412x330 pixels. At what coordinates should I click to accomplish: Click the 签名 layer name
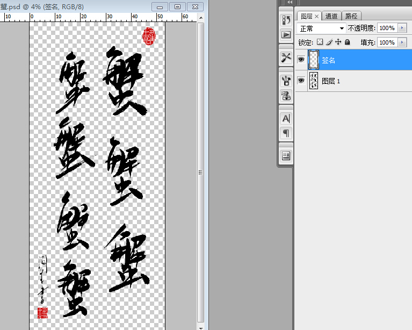coord(328,60)
